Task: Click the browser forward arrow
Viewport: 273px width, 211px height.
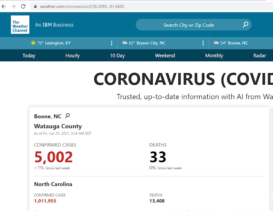Action: click(x=13, y=6)
